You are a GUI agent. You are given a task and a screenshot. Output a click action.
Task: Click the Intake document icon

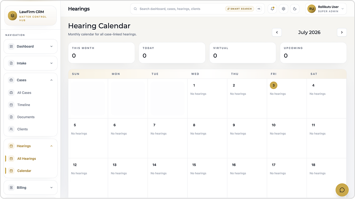tap(11, 63)
